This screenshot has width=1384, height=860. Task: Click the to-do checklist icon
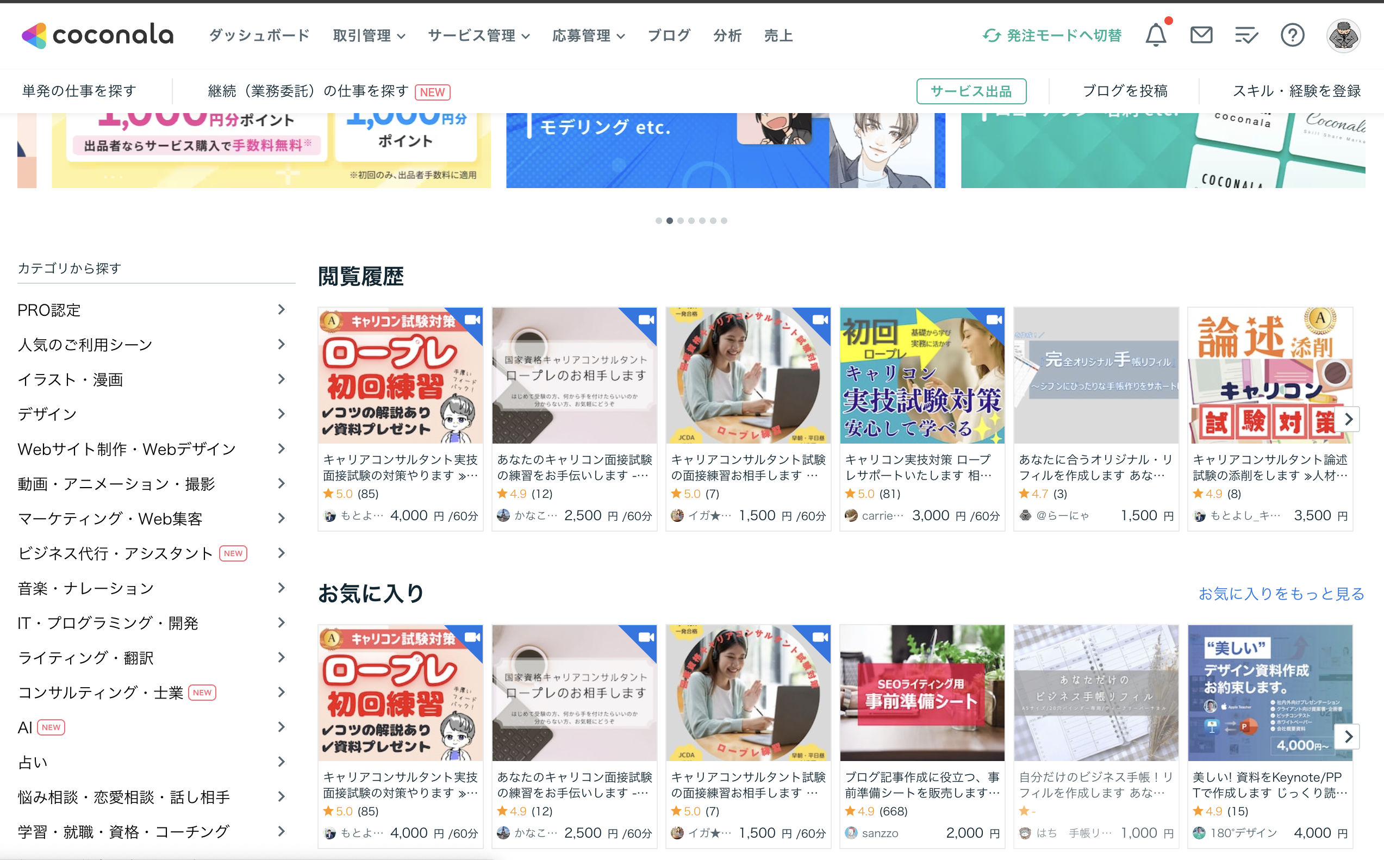pyautogui.click(x=1246, y=35)
